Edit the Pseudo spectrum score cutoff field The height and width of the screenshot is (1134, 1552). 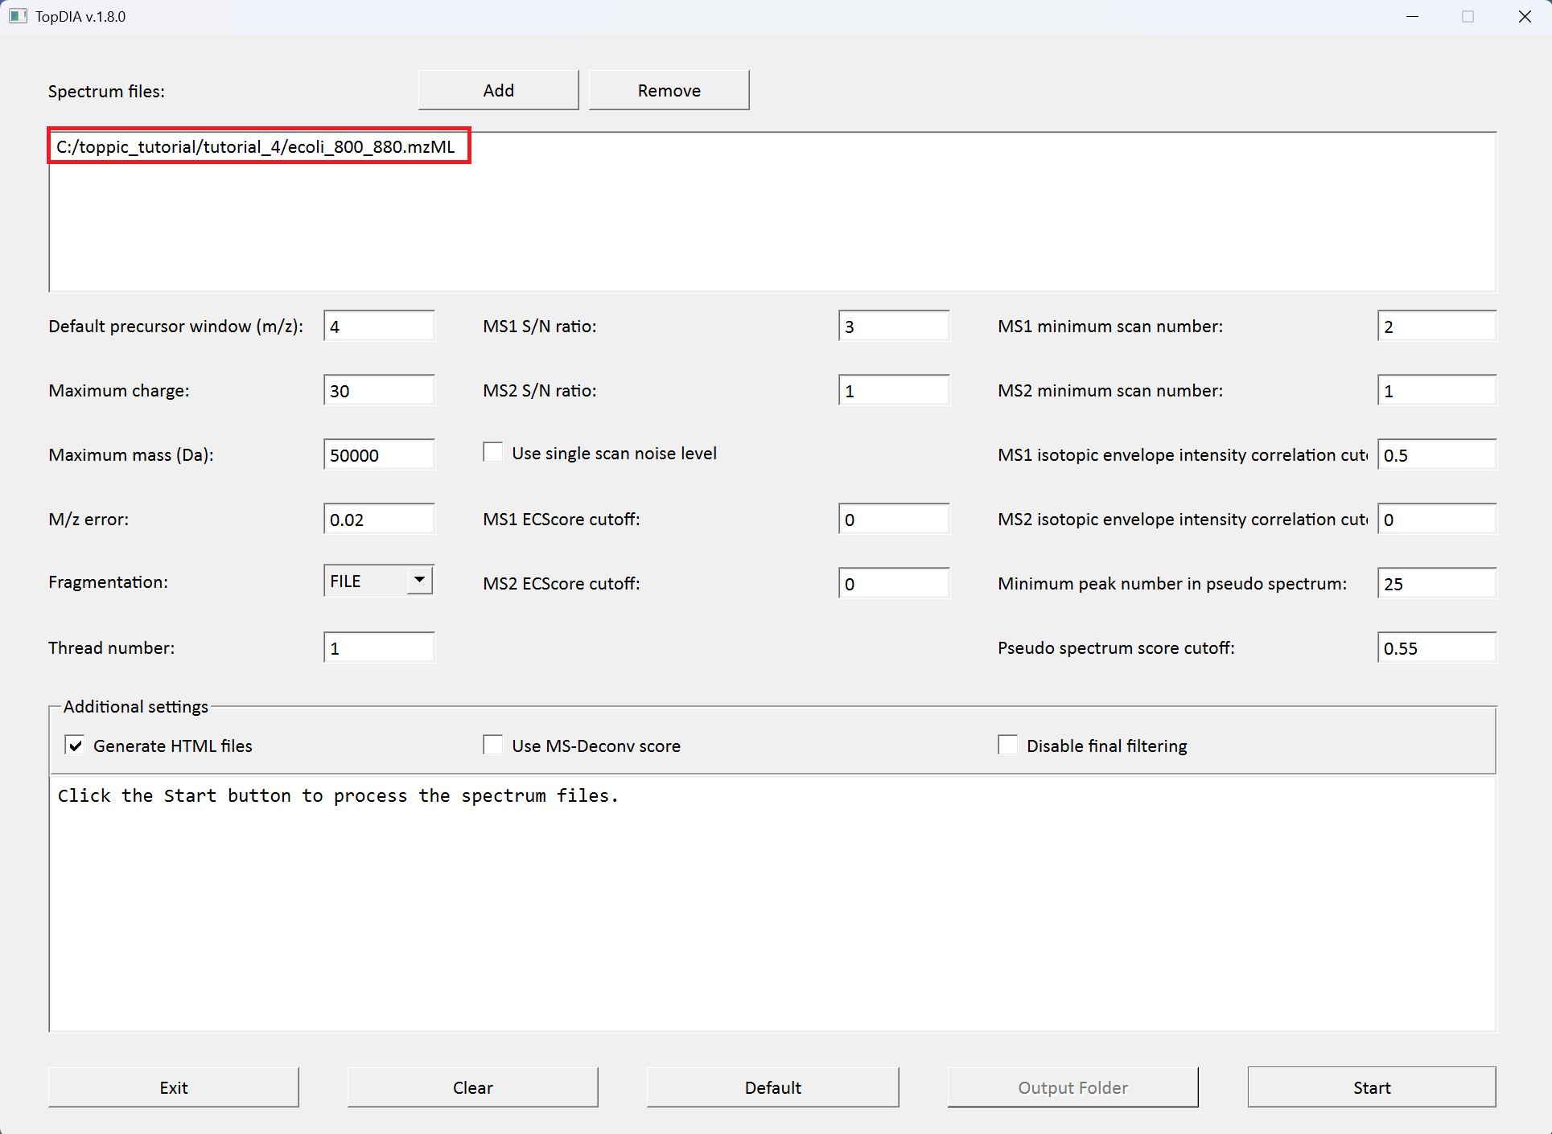(x=1435, y=648)
